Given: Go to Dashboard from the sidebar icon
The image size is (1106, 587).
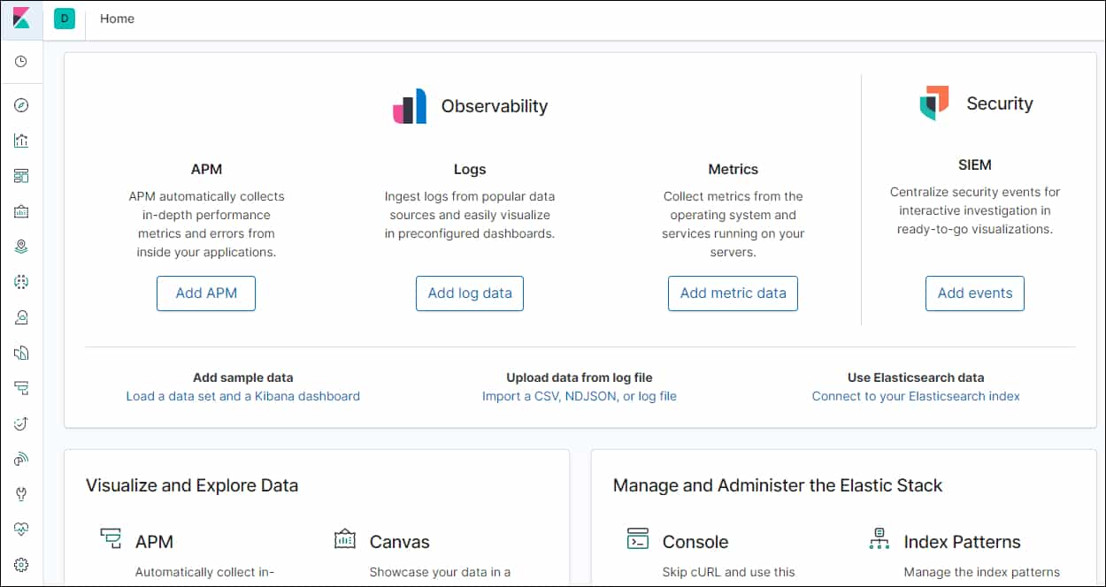Looking at the screenshot, I should pyautogui.click(x=21, y=176).
